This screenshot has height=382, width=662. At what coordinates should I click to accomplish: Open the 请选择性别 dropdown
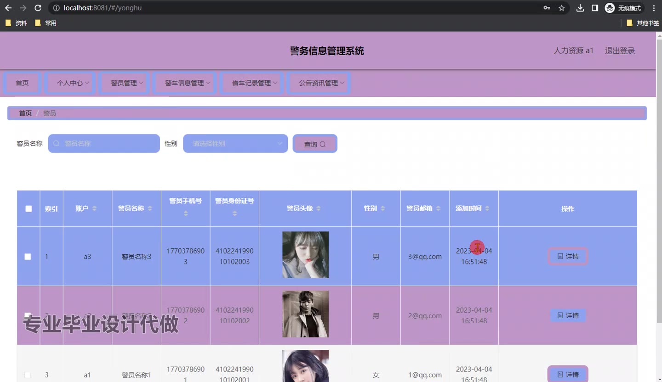(235, 144)
